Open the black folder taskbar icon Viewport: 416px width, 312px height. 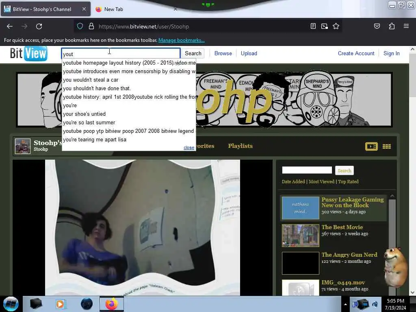click(36, 304)
